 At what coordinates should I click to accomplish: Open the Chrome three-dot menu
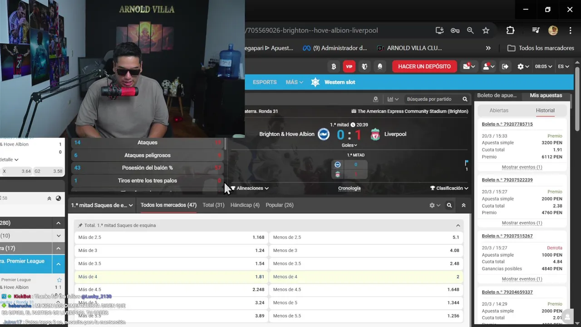(x=571, y=30)
